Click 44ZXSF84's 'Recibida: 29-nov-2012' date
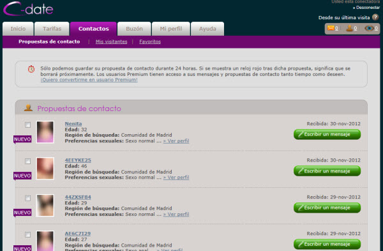This screenshot has width=383, height=251. tap(334, 197)
